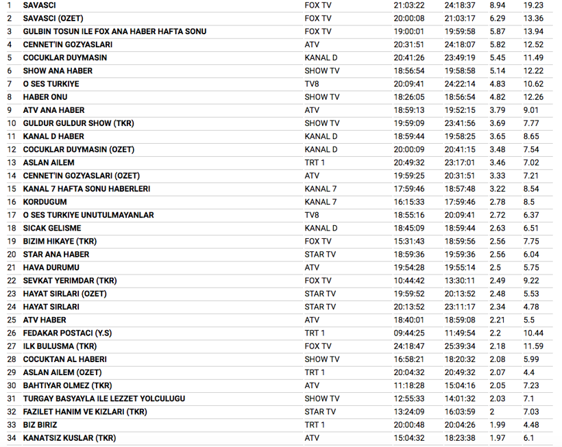Select rank number 34 in the list
Viewport: 562px width, 447px height.
[11, 438]
